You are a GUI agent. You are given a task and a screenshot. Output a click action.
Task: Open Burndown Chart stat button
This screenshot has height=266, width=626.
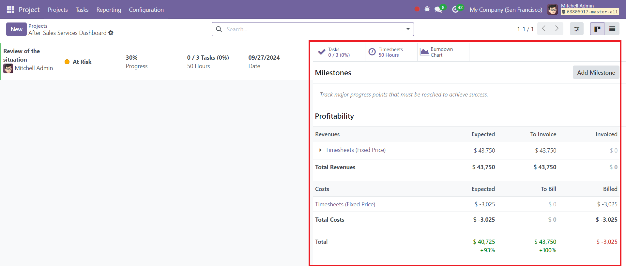(443, 52)
